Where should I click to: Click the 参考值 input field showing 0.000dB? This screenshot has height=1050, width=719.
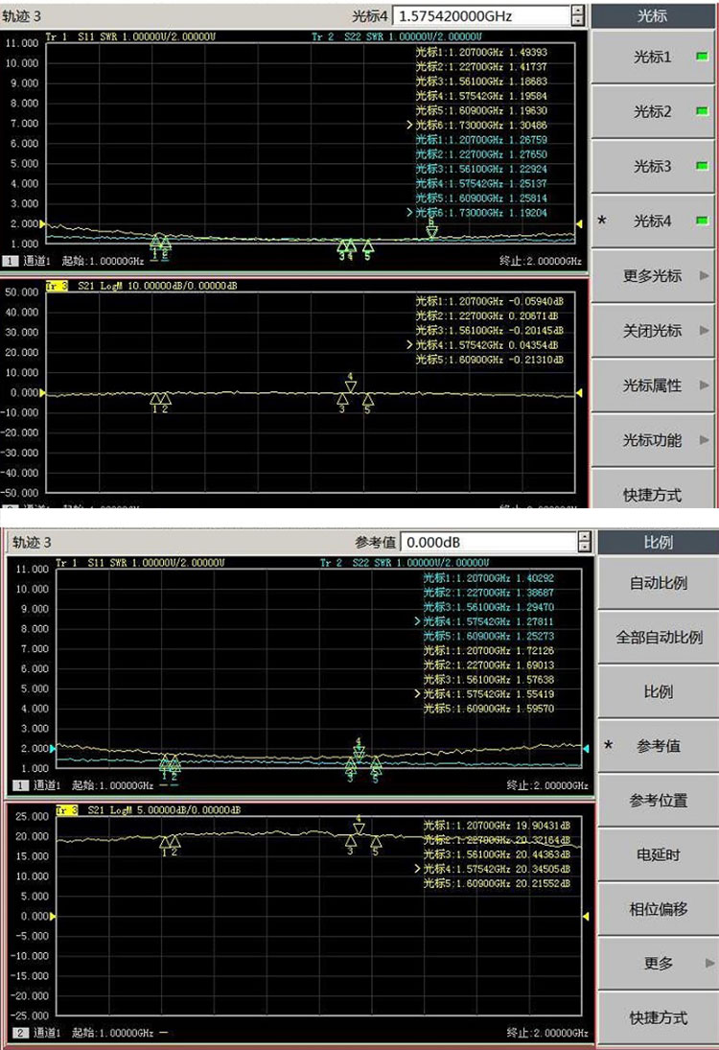(485, 543)
